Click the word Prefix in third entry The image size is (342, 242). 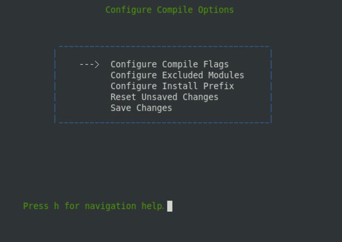pos(218,86)
